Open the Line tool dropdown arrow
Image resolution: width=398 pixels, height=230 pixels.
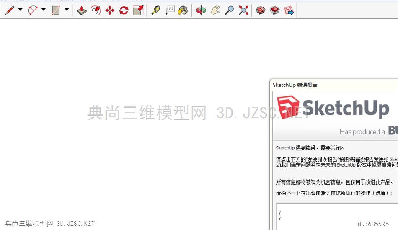coord(20,10)
